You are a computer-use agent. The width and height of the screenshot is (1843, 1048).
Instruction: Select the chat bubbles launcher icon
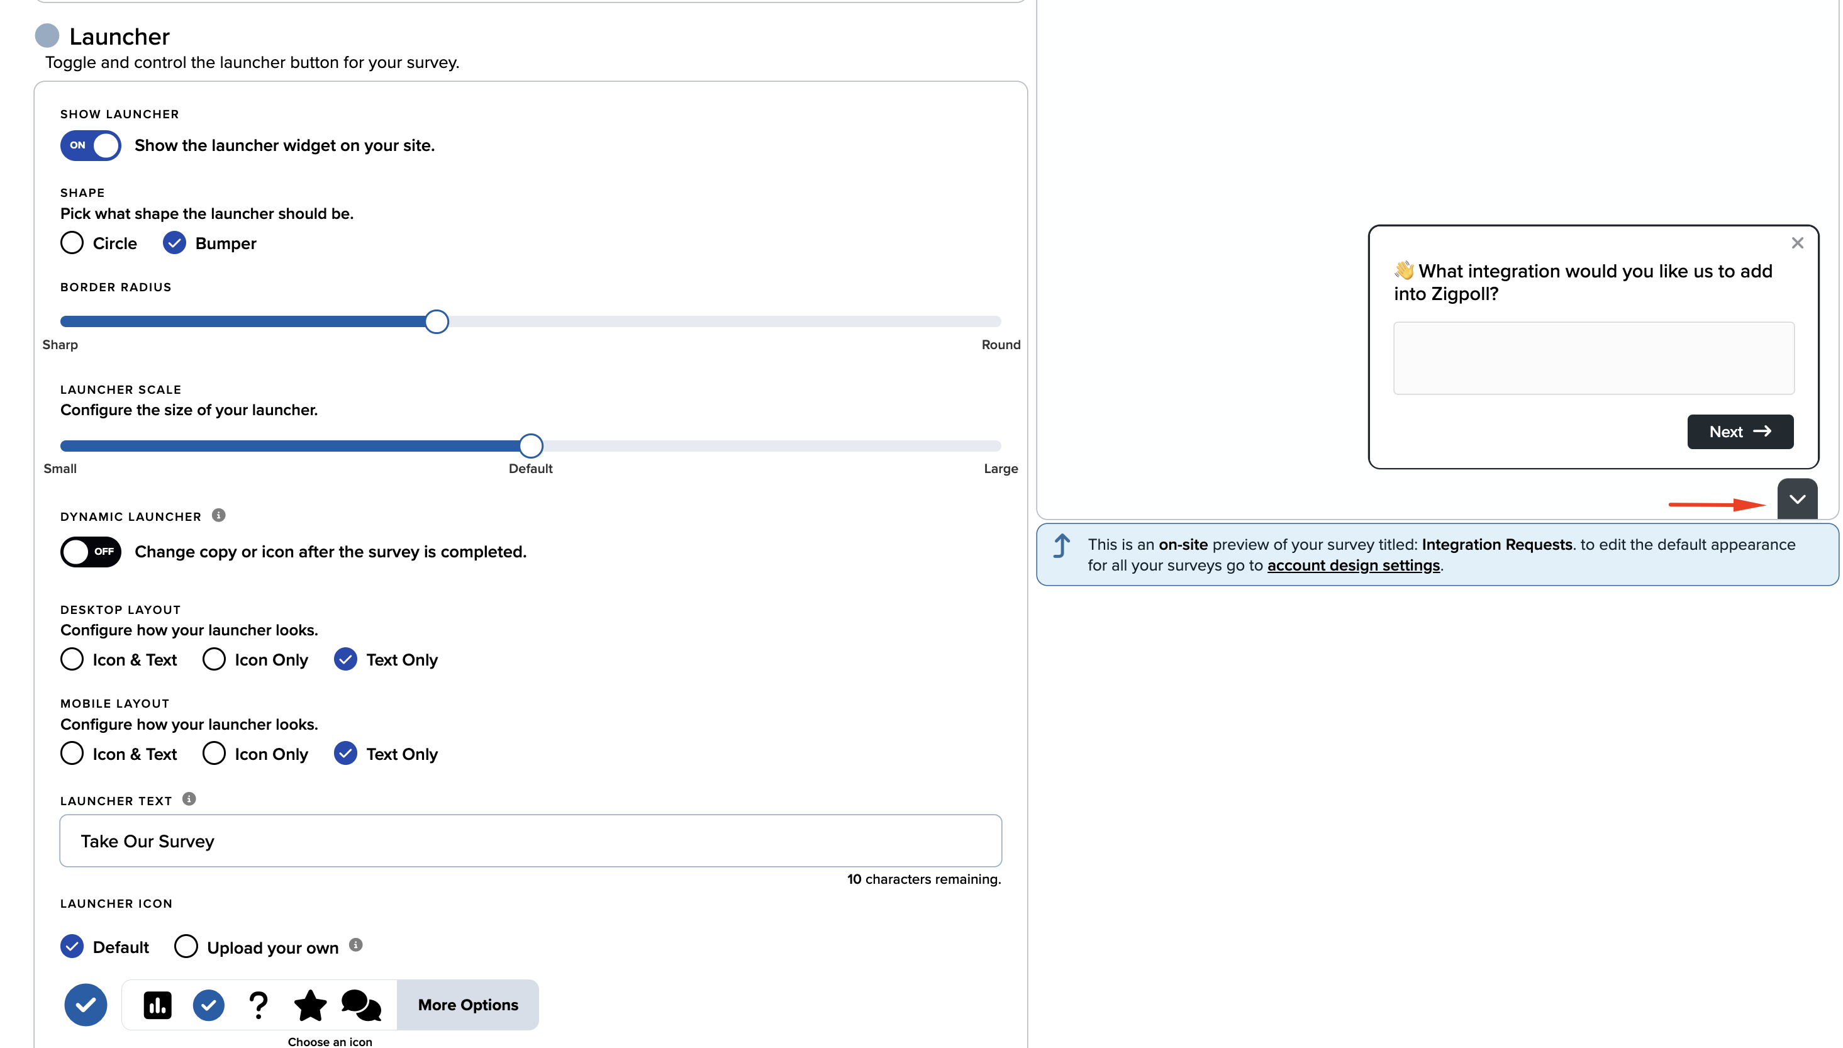(x=361, y=1005)
